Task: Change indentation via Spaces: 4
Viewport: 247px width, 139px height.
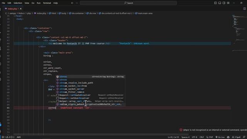Action: (185, 137)
